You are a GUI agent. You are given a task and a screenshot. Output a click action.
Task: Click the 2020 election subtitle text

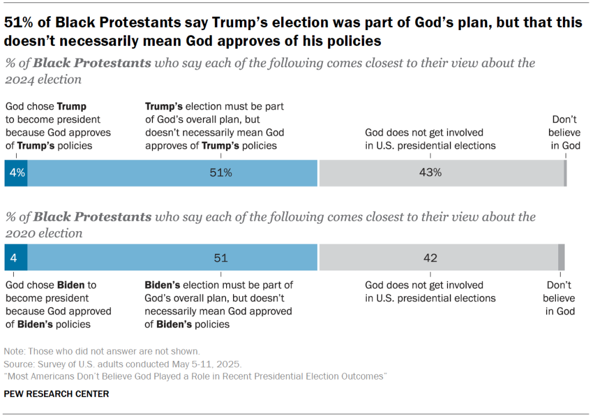(x=270, y=225)
